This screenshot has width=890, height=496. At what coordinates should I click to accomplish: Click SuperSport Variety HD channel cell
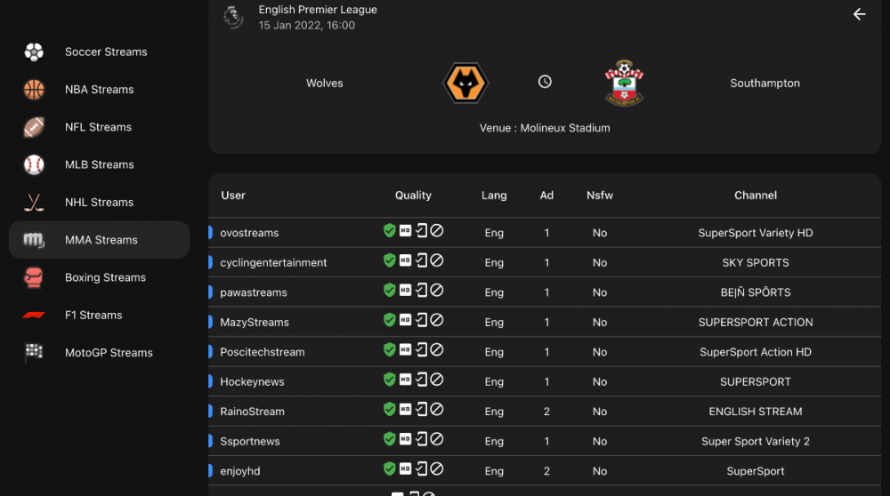tap(756, 232)
